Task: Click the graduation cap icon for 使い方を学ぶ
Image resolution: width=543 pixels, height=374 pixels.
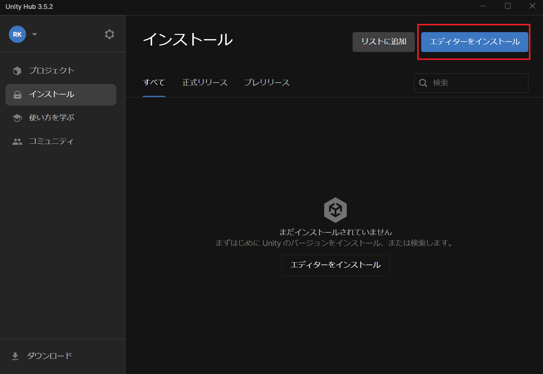Action: [17, 118]
